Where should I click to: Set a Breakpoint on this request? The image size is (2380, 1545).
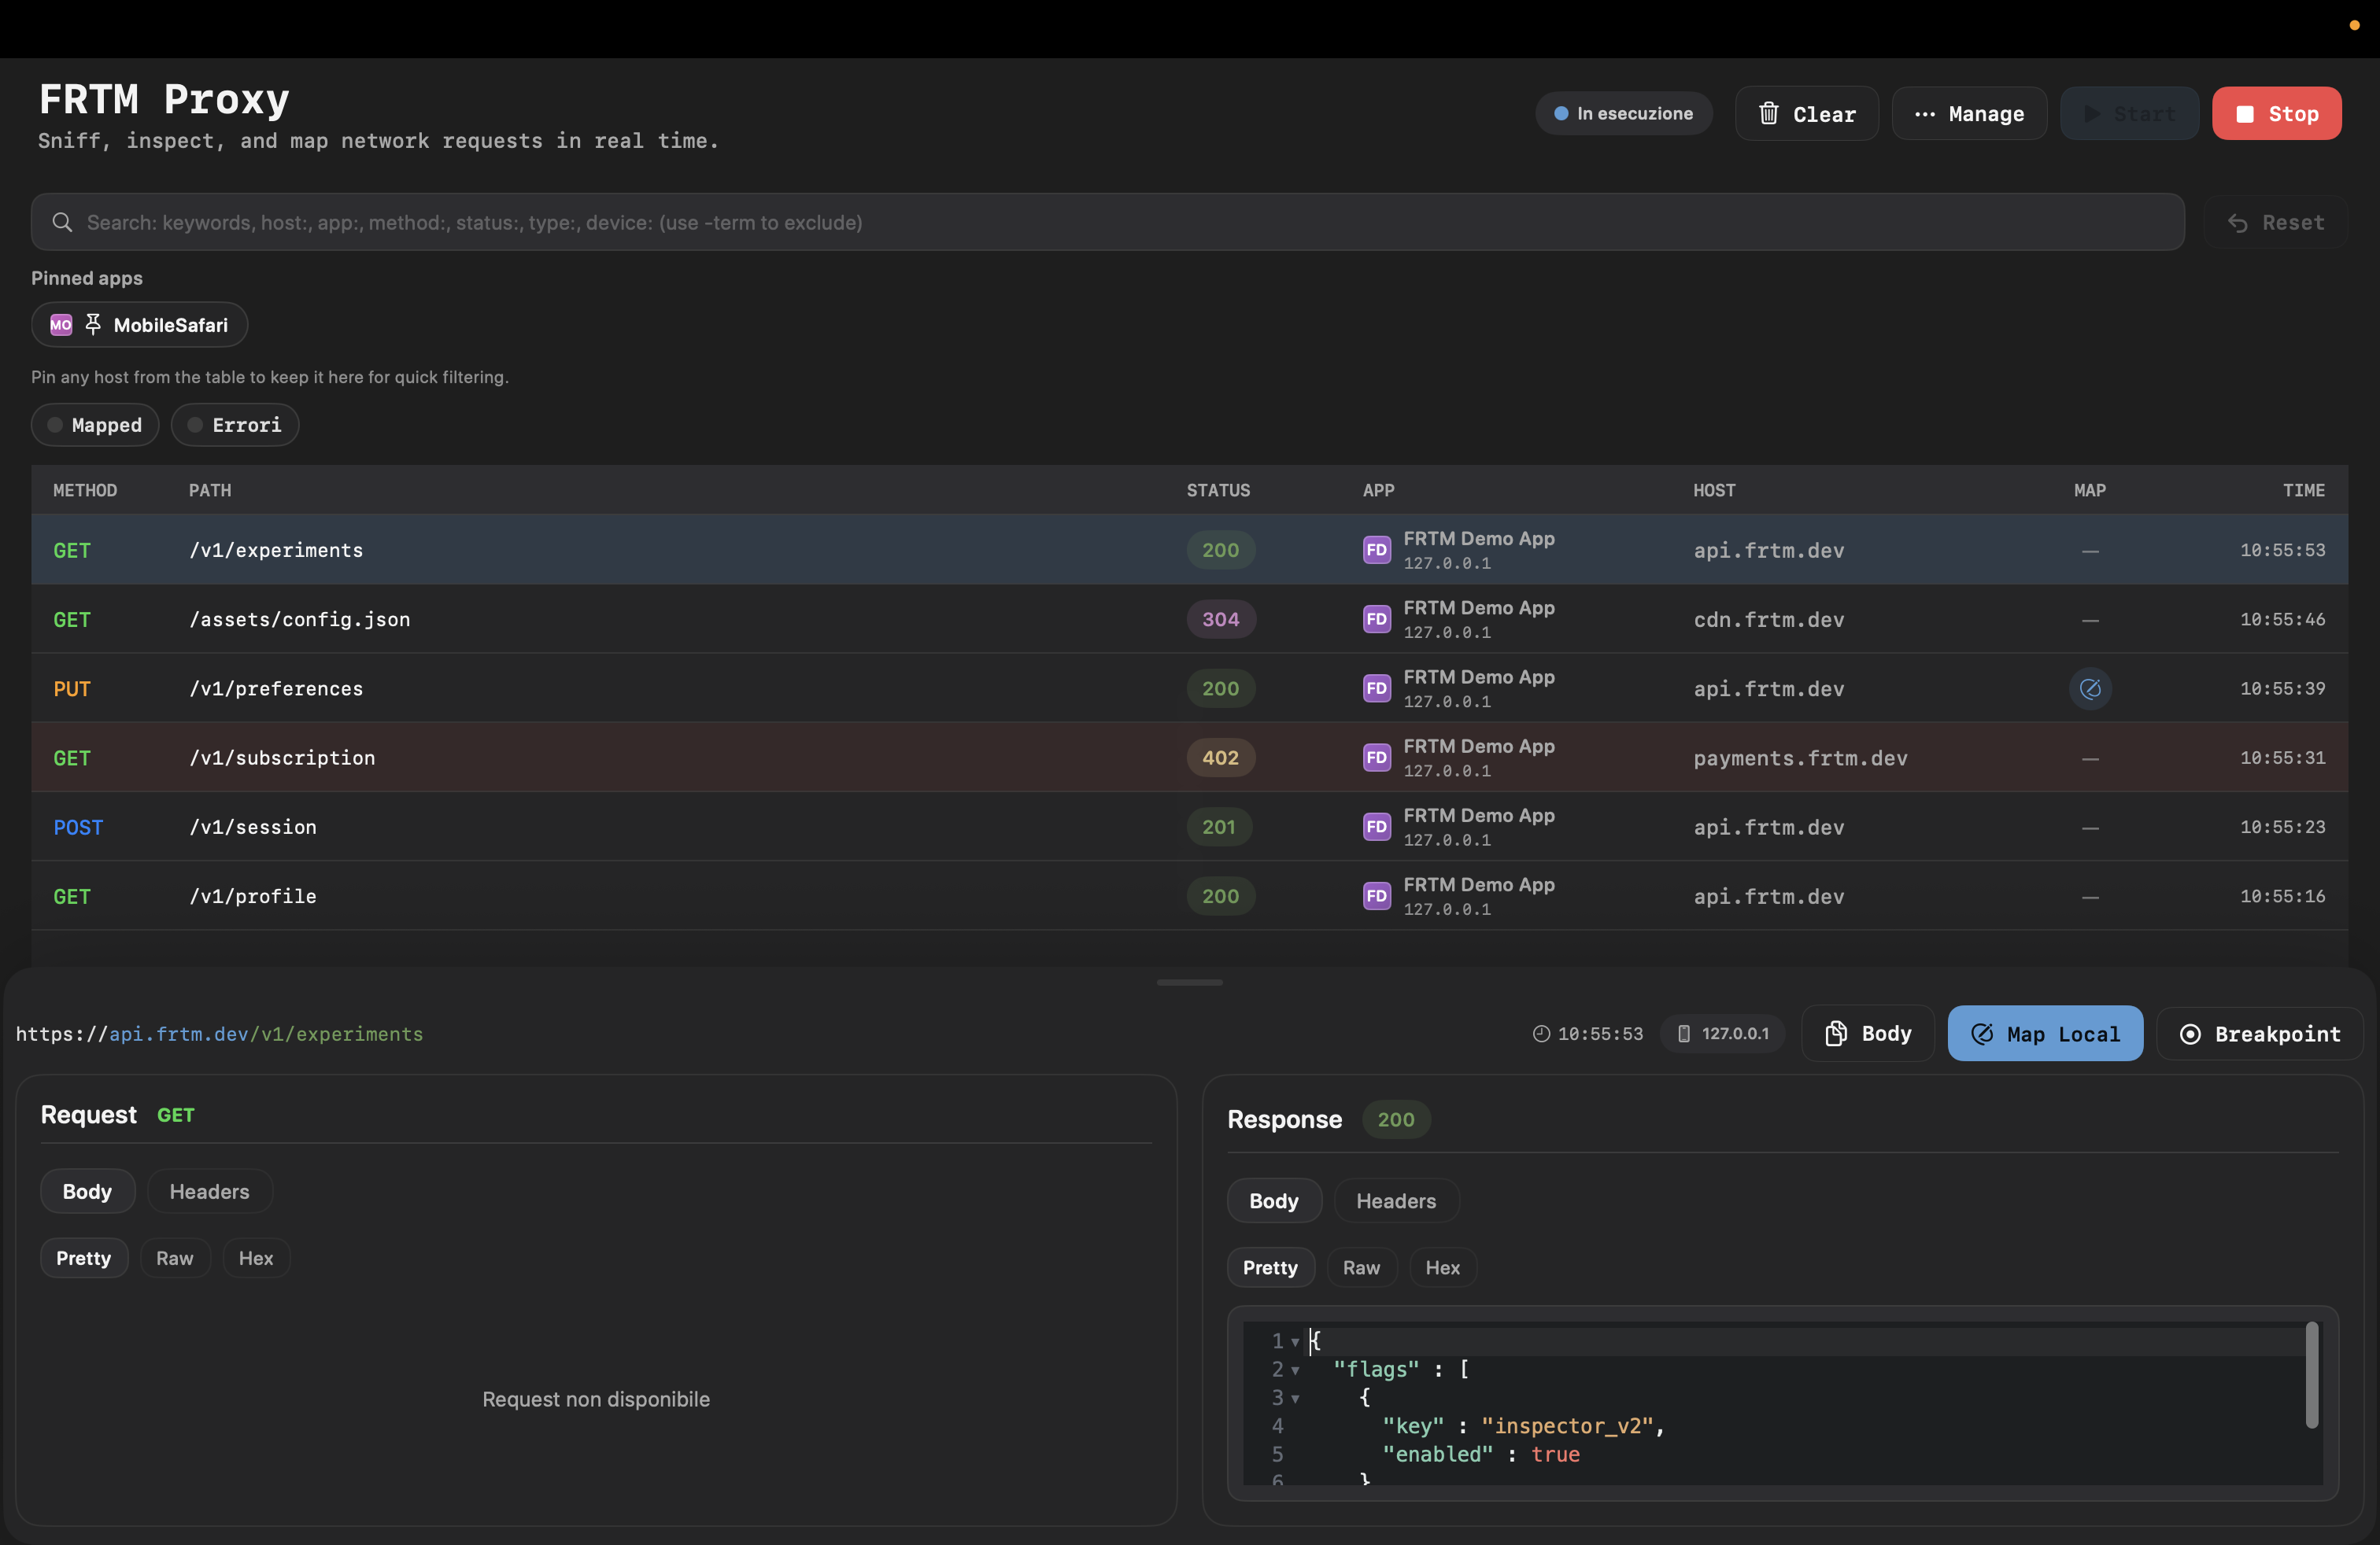point(2259,1034)
